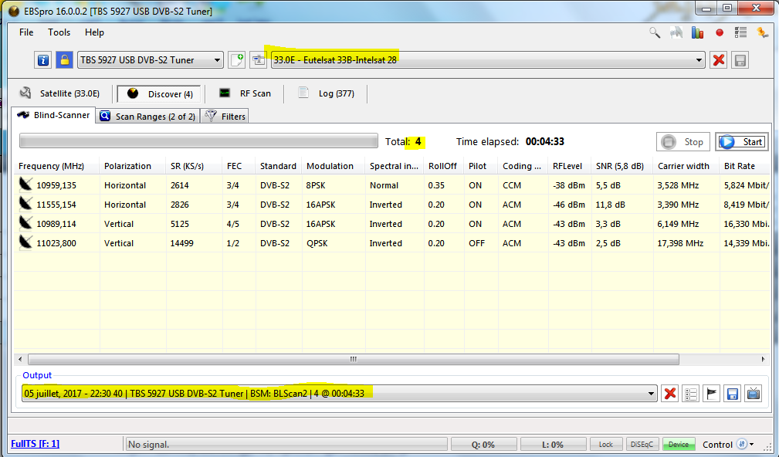Screen dimensions: 779x457
Task: Click the red record dot icon
Action: (720, 32)
